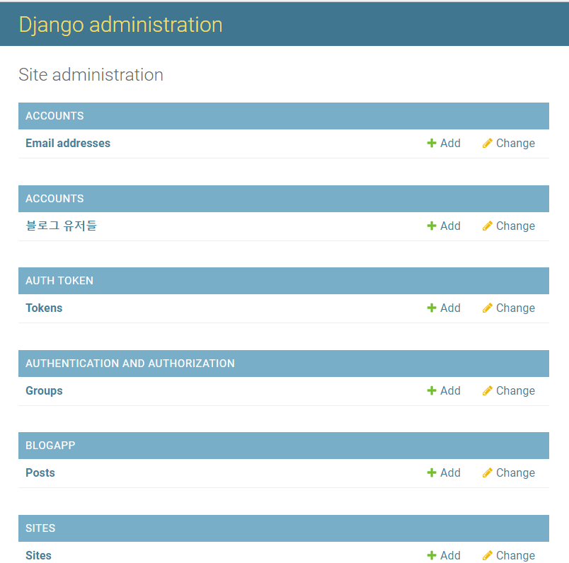Open the Sites model link

click(38, 555)
